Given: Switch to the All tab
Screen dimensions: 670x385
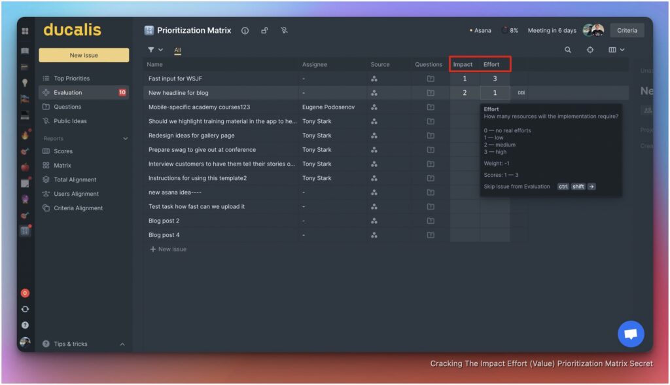Looking at the screenshot, I should coord(177,50).
